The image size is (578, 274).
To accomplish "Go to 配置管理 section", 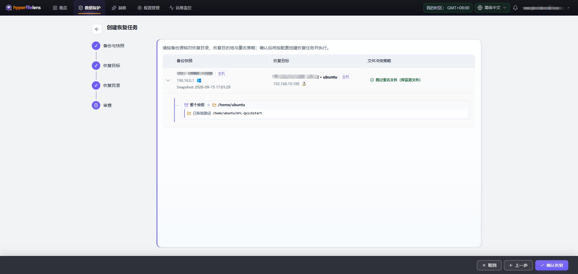I will pos(148,8).
